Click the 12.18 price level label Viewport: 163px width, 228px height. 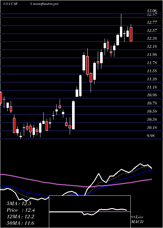click(152, 47)
